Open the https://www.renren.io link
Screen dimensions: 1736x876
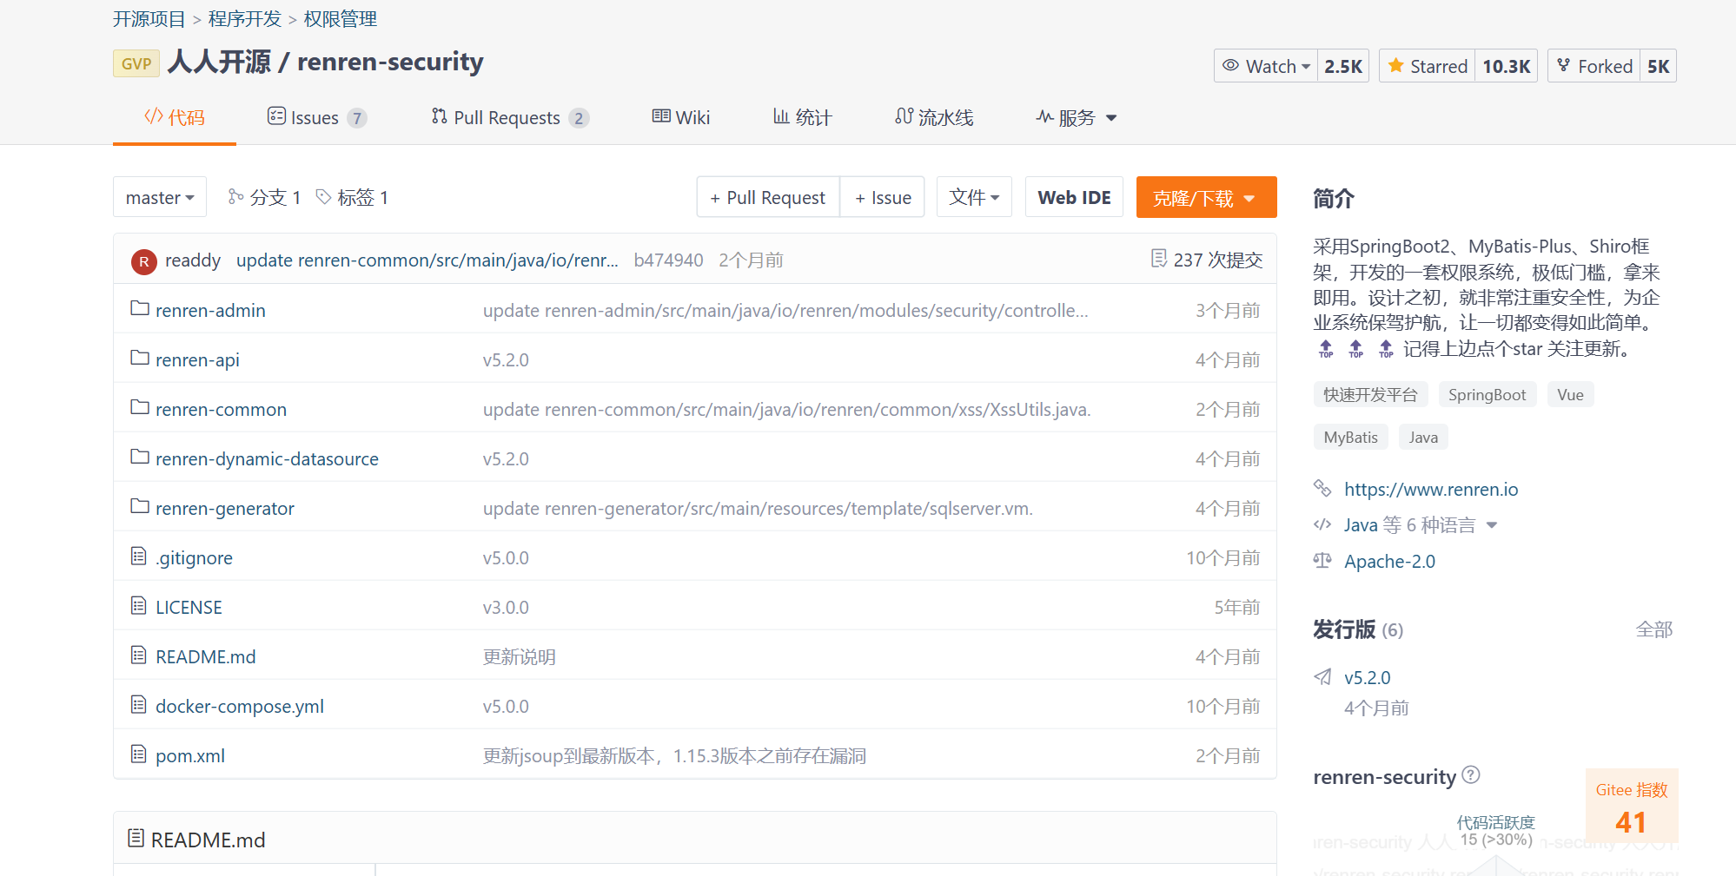[x=1431, y=489]
